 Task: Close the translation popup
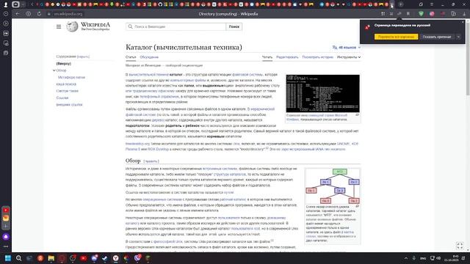click(x=463, y=22)
